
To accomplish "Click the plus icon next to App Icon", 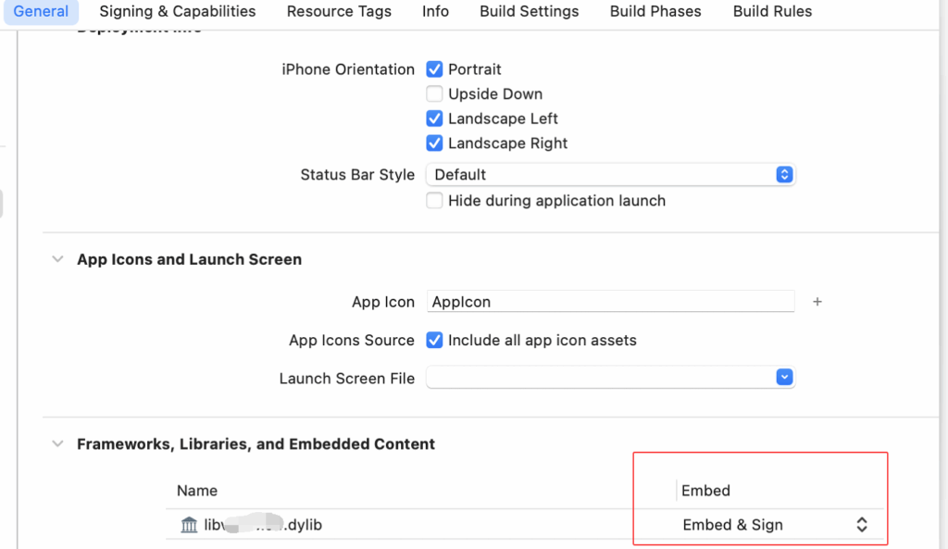I will [x=817, y=302].
